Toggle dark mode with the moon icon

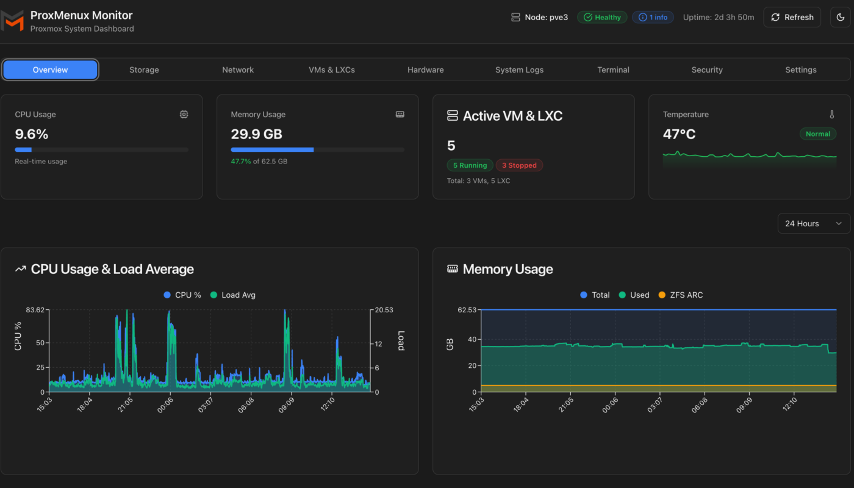(840, 17)
